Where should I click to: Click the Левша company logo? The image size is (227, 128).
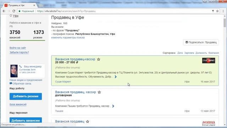point(209,123)
